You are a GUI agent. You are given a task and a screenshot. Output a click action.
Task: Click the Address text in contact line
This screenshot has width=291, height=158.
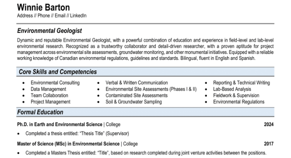(25, 15)
